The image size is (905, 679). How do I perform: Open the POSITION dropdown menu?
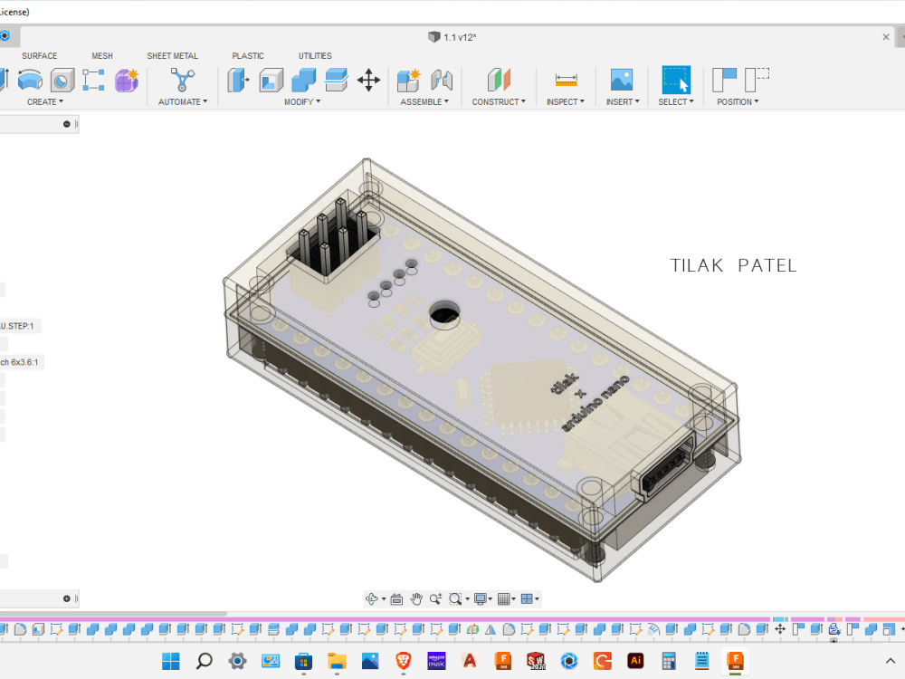738,101
